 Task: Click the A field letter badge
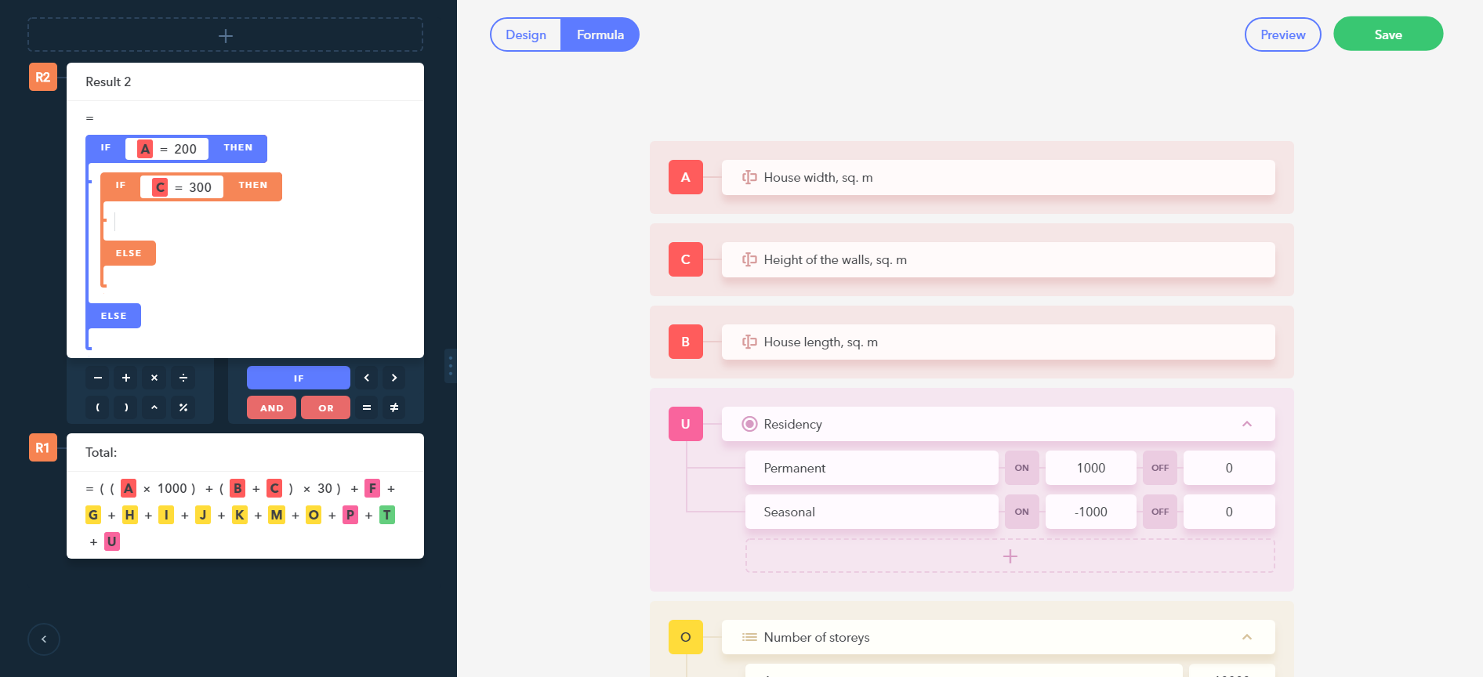686,177
